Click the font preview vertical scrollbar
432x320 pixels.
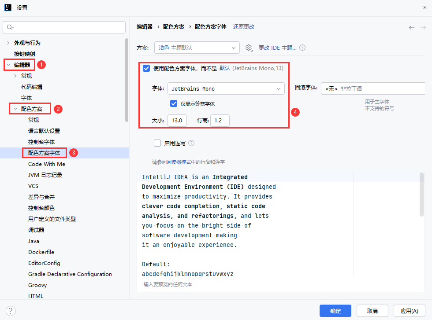pos(421,195)
